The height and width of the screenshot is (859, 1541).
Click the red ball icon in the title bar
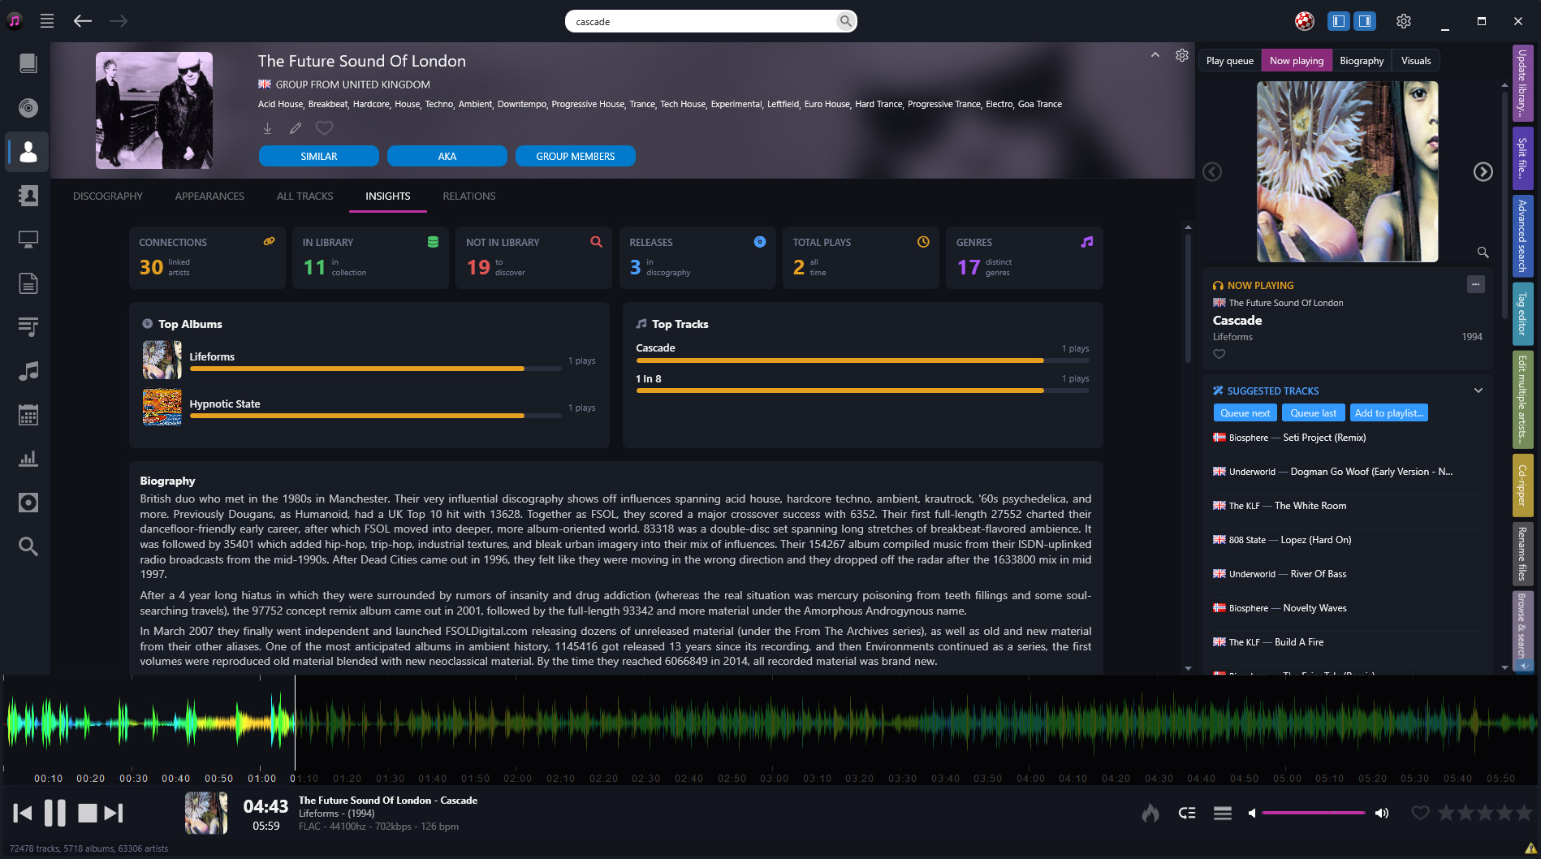[x=1305, y=21]
